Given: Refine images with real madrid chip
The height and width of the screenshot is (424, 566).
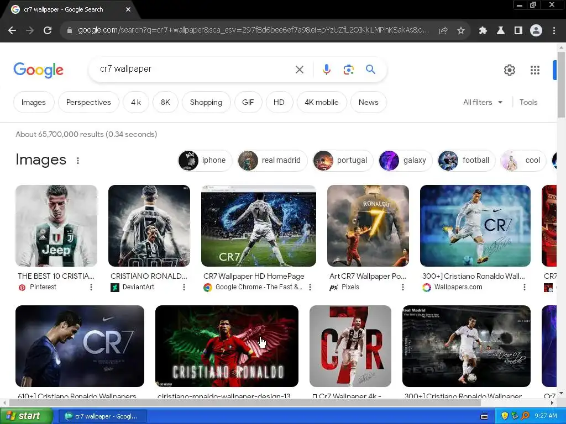Looking at the screenshot, I should [272, 161].
